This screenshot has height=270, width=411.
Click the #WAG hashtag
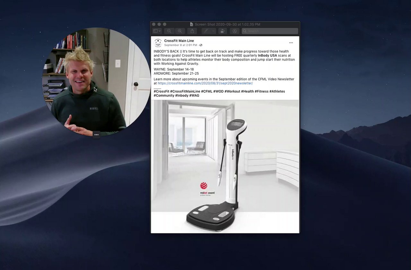194,96
